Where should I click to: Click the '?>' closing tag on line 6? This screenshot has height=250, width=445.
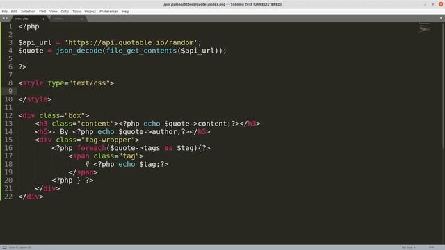click(22, 67)
